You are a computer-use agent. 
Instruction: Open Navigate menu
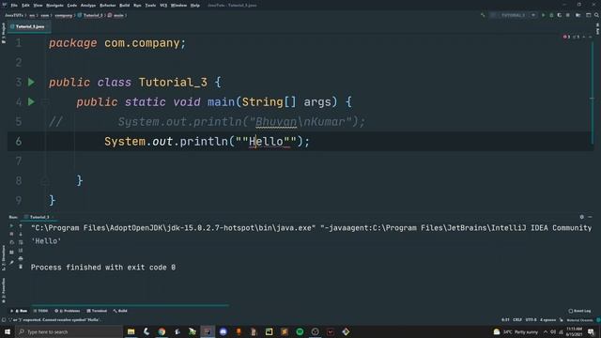(54, 6)
